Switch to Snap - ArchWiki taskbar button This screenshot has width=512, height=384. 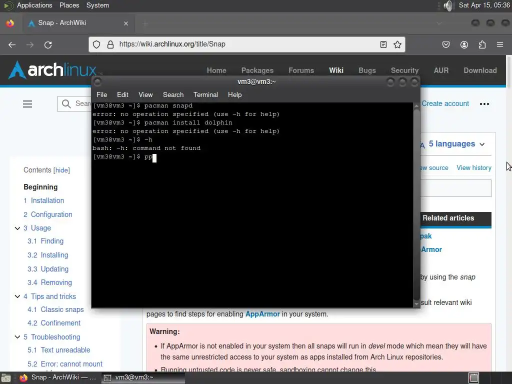click(59, 378)
